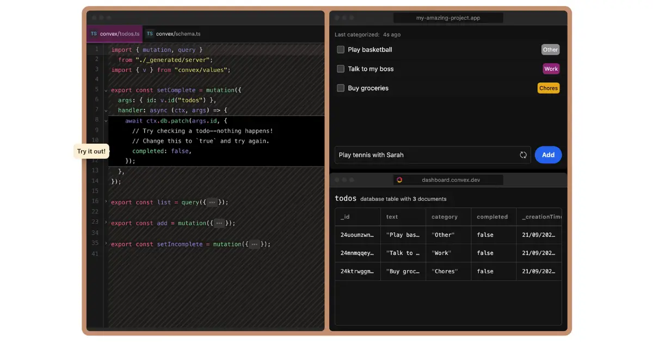Collapse the ctx.db.patch block on line 8
Screen dimensions: 653x343
coord(105,120)
